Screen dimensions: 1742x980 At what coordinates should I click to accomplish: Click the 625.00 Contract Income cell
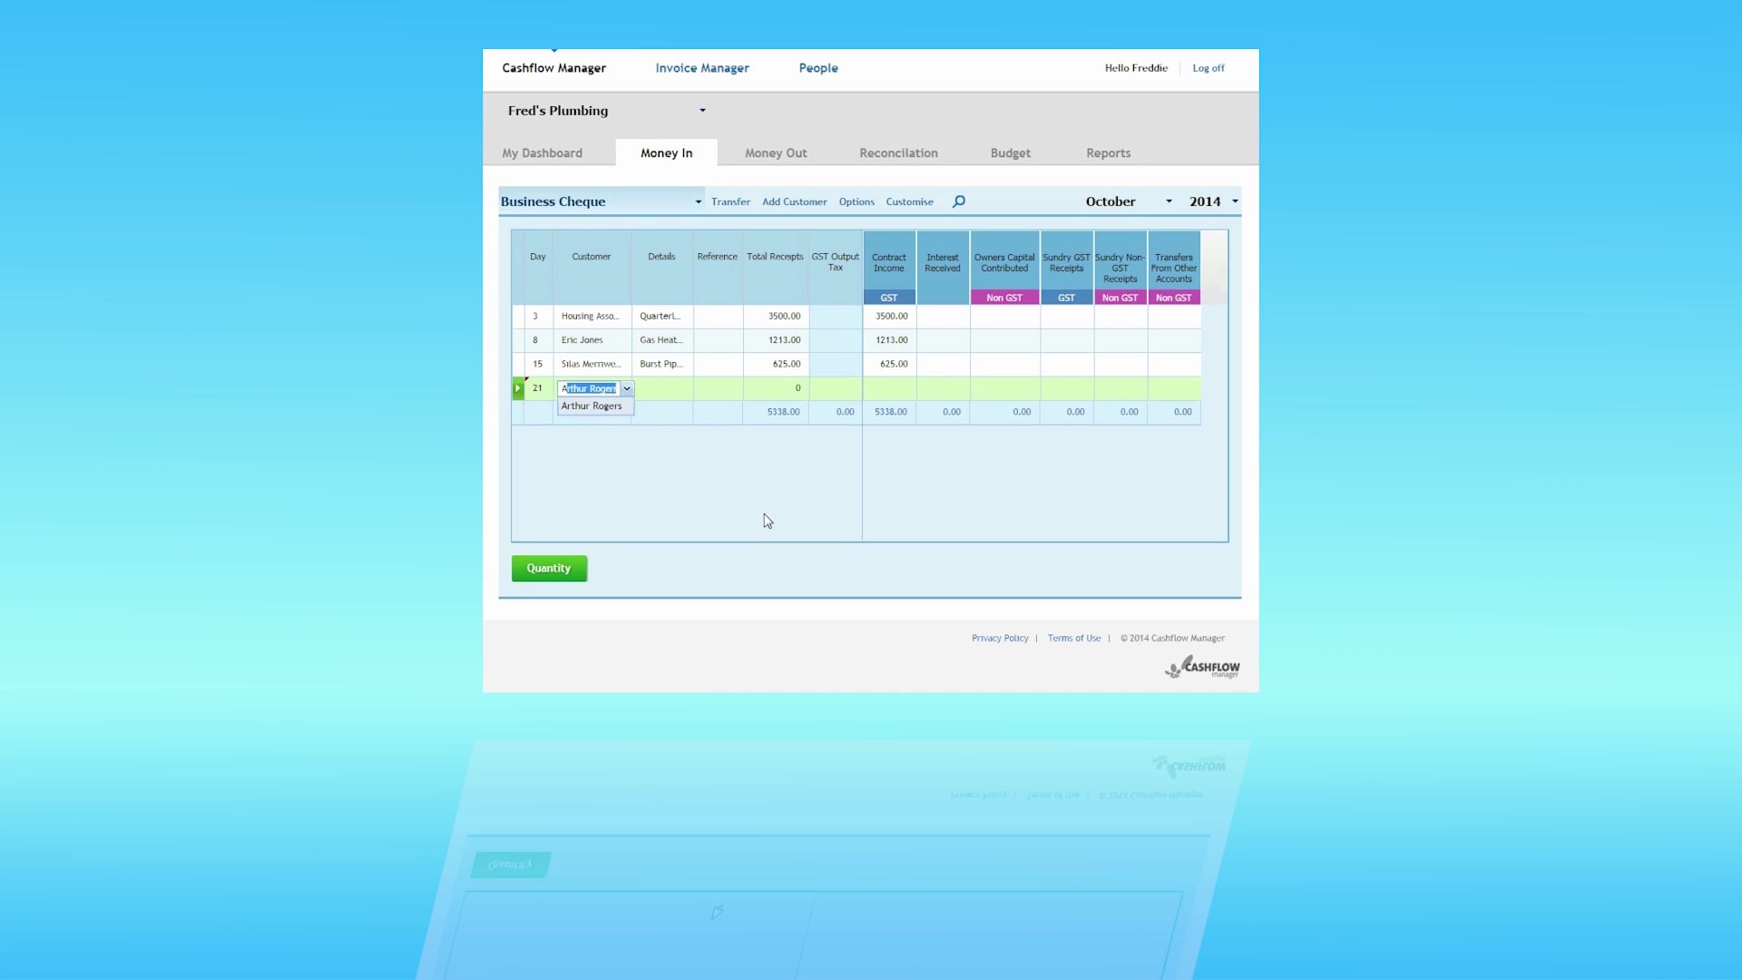click(x=889, y=364)
